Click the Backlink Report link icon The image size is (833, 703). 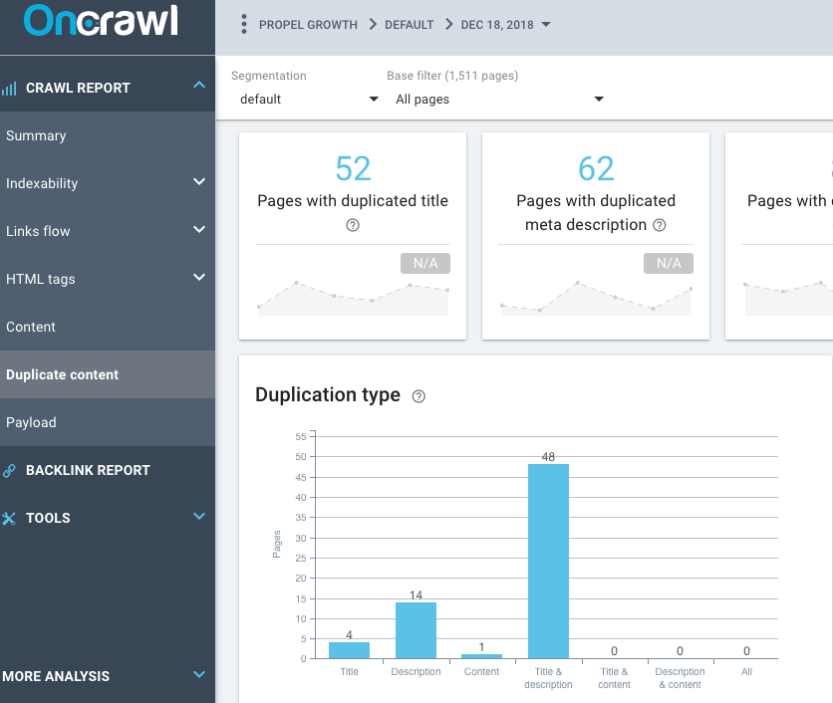(x=10, y=471)
